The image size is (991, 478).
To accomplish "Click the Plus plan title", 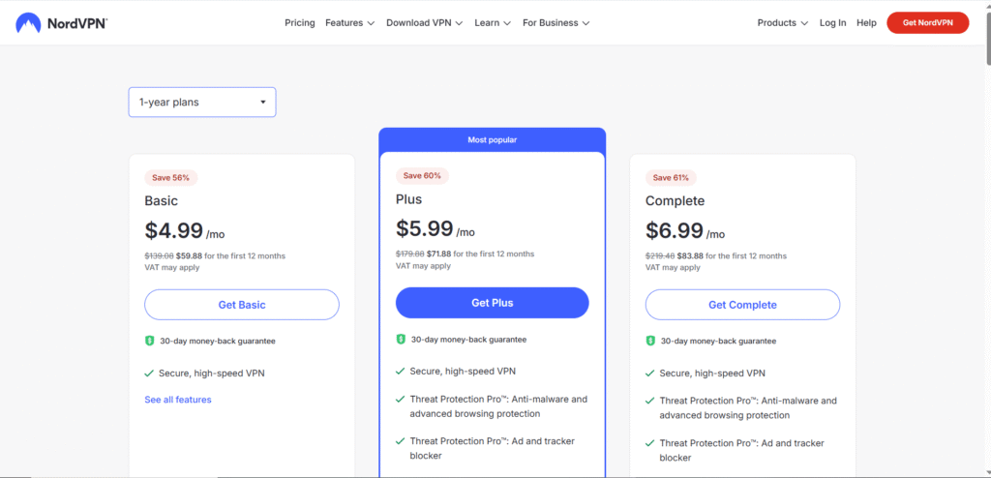I will 409,199.
